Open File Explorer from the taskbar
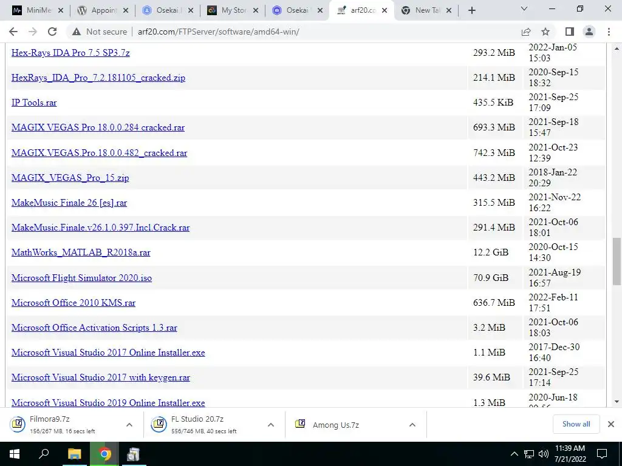This screenshot has height=466, width=622. [x=74, y=454]
